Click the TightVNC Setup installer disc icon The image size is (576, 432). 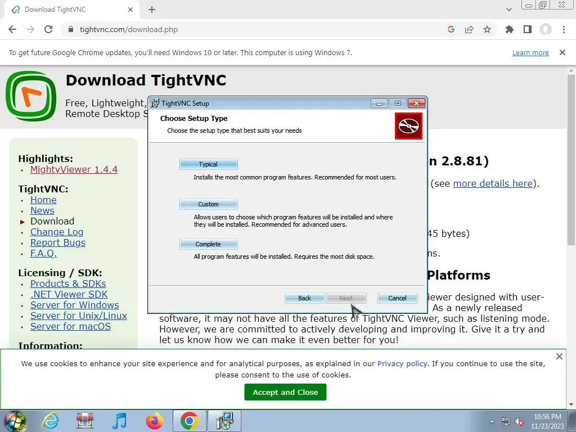coord(408,126)
